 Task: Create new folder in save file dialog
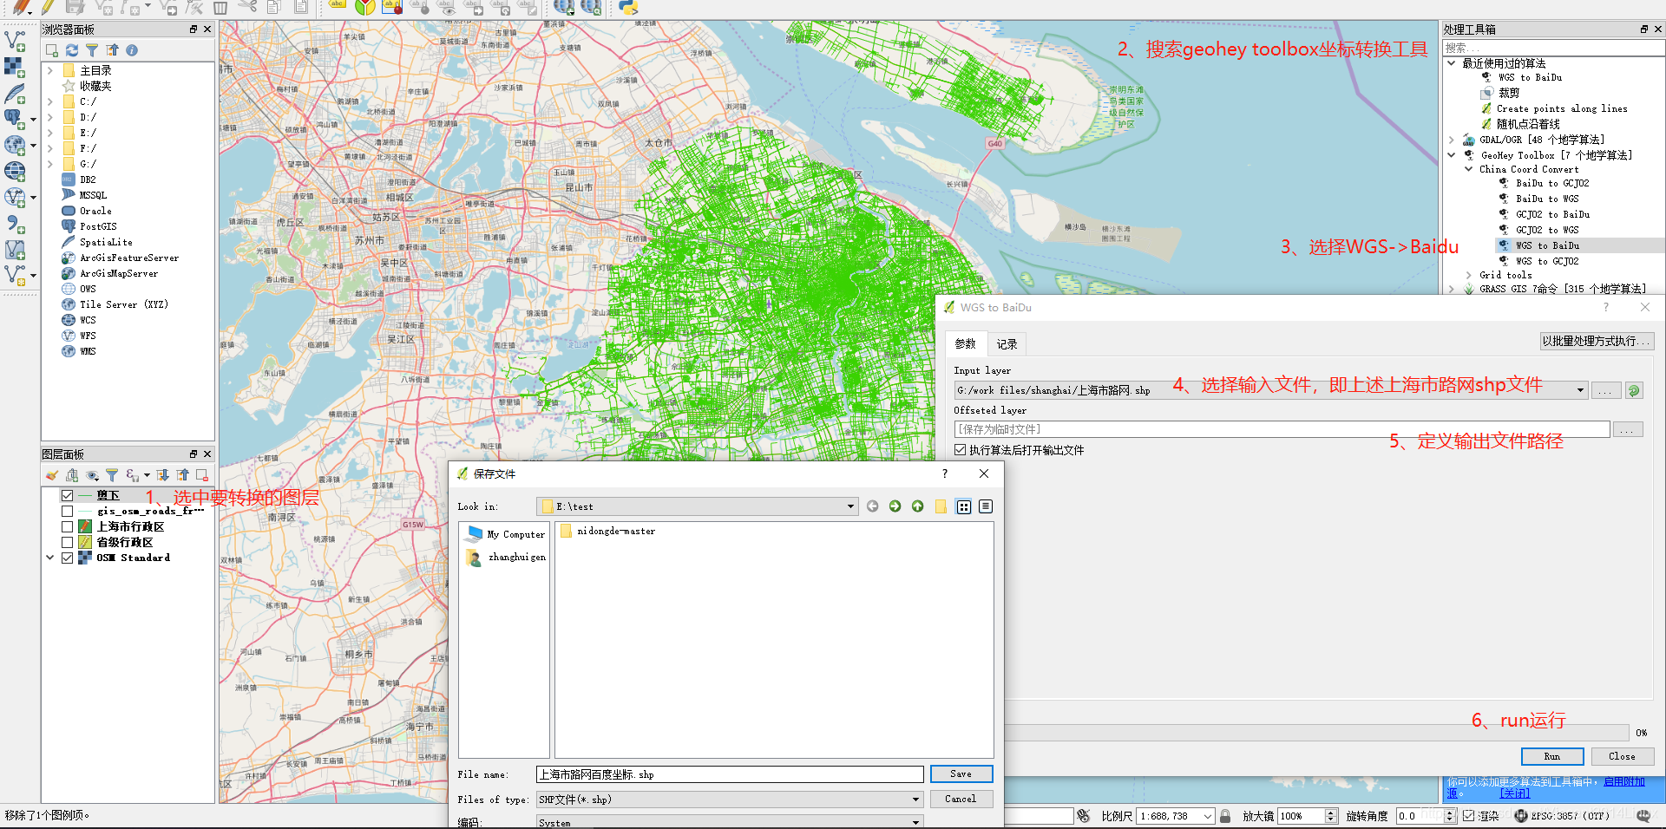pos(941,506)
